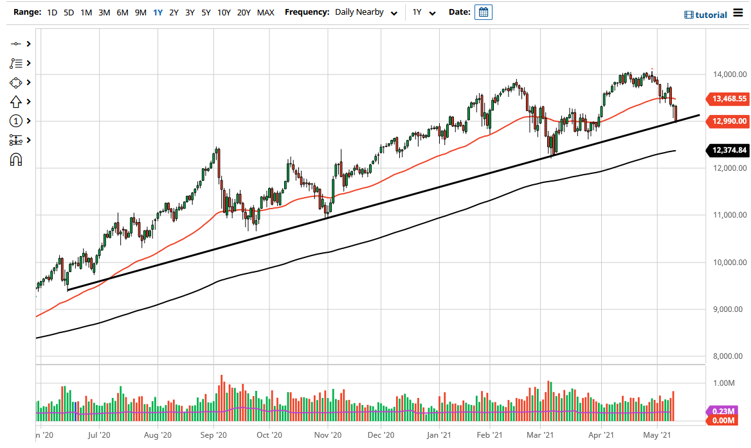
Task: Click the 6M range button
Action: (122, 12)
